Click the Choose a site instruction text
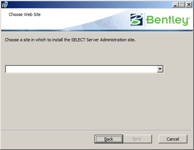194x150 pixels. point(70,40)
